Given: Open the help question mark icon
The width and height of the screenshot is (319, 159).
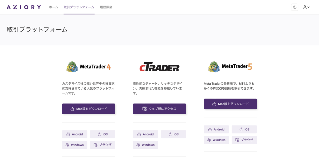Looking at the screenshot, I should (295, 7).
